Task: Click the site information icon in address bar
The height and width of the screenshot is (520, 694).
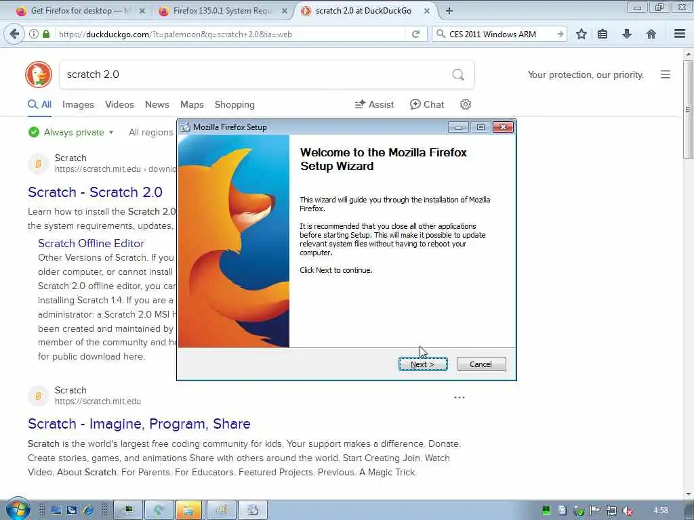Action: coord(34,34)
